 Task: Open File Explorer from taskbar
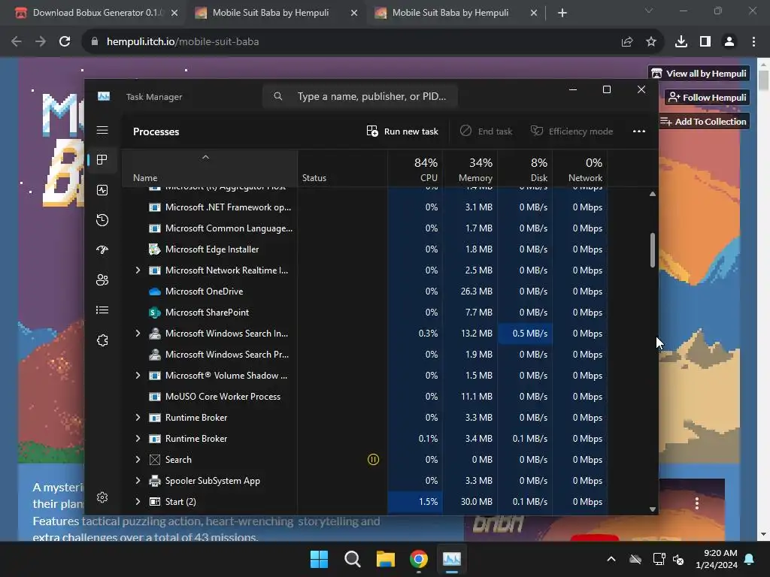[386, 559]
